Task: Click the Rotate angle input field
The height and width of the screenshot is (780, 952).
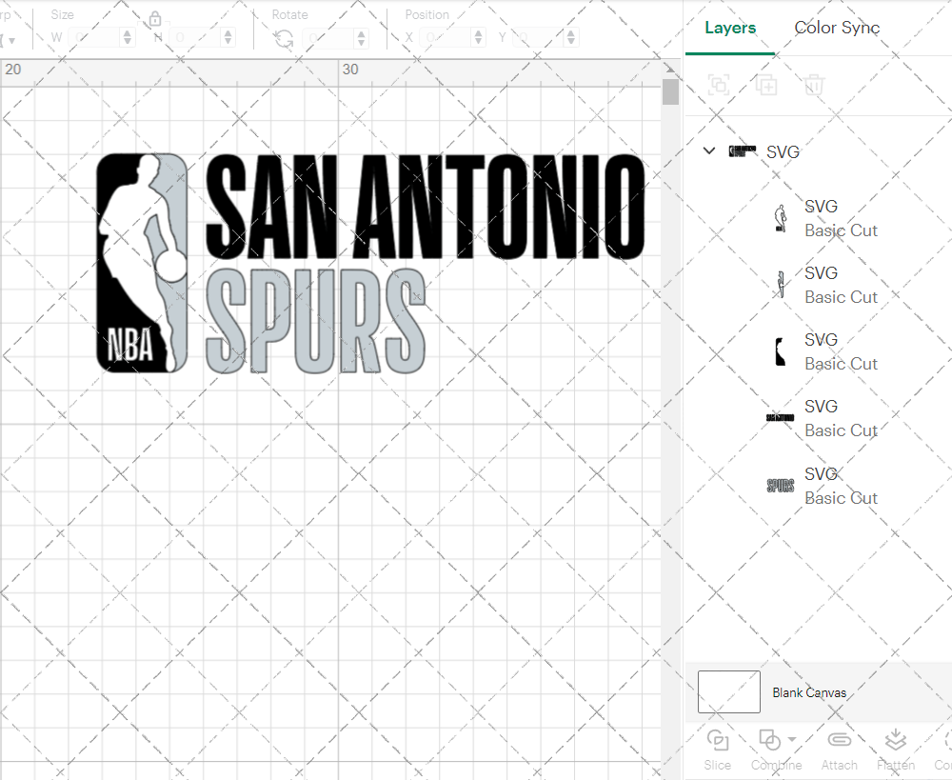Action: 329,38
